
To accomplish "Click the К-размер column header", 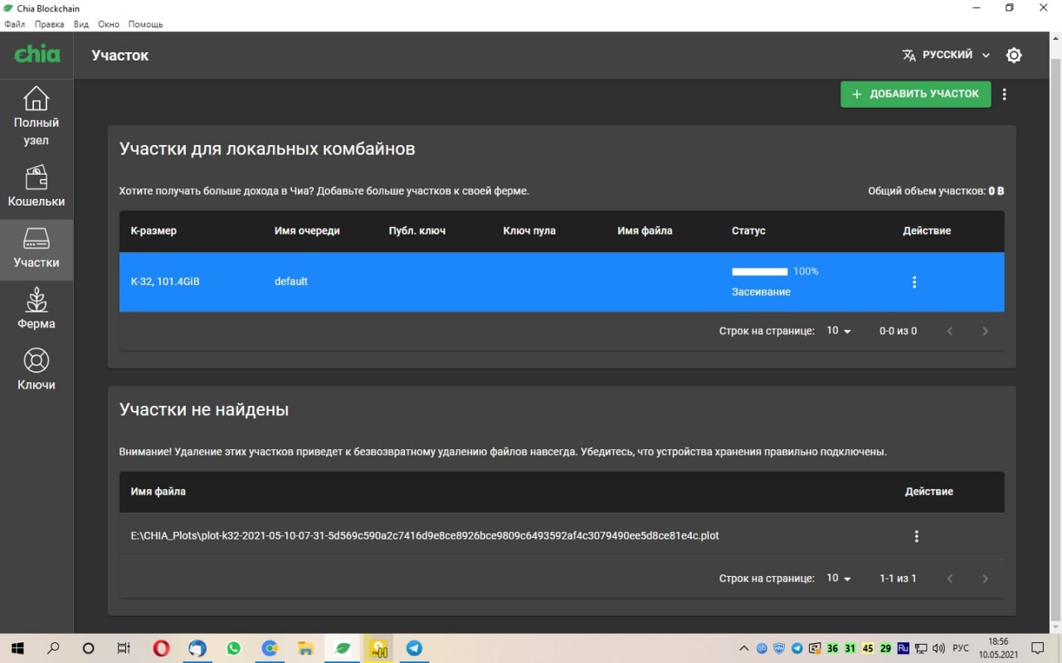I will (x=153, y=230).
